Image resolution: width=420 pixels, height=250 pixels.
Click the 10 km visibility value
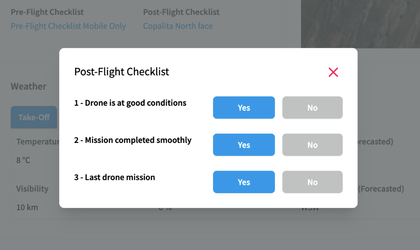click(x=27, y=207)
